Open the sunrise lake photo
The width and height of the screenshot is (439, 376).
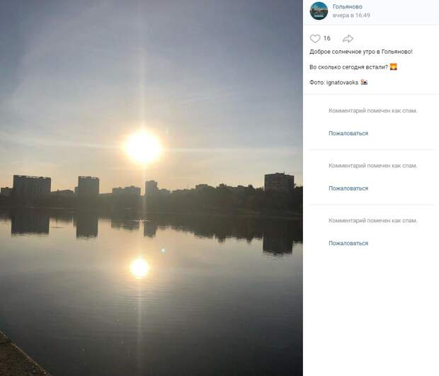(x=152, y=188)
